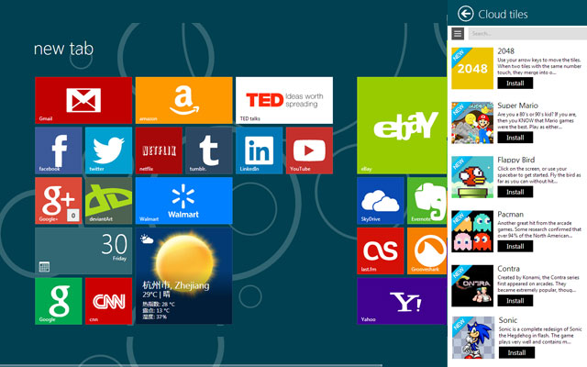Open the Zhejiang weather tile
Viewport: 587px width, 367px height.
[183, 276]
